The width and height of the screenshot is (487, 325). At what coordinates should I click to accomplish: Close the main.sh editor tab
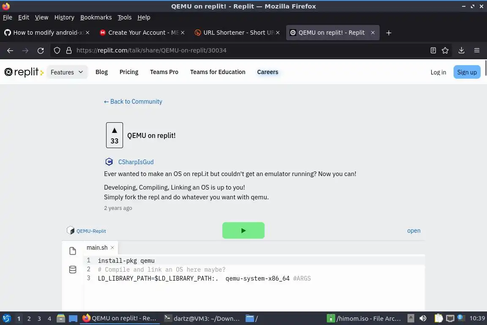[x=112, y=248]
